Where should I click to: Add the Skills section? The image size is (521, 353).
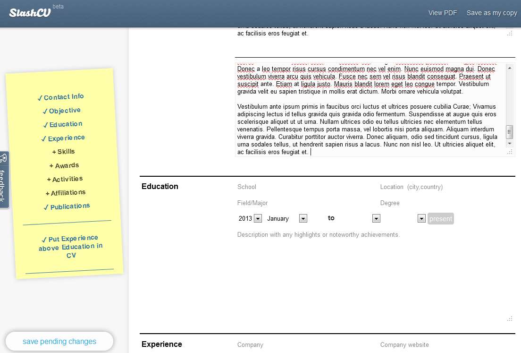tap(63, 152)
